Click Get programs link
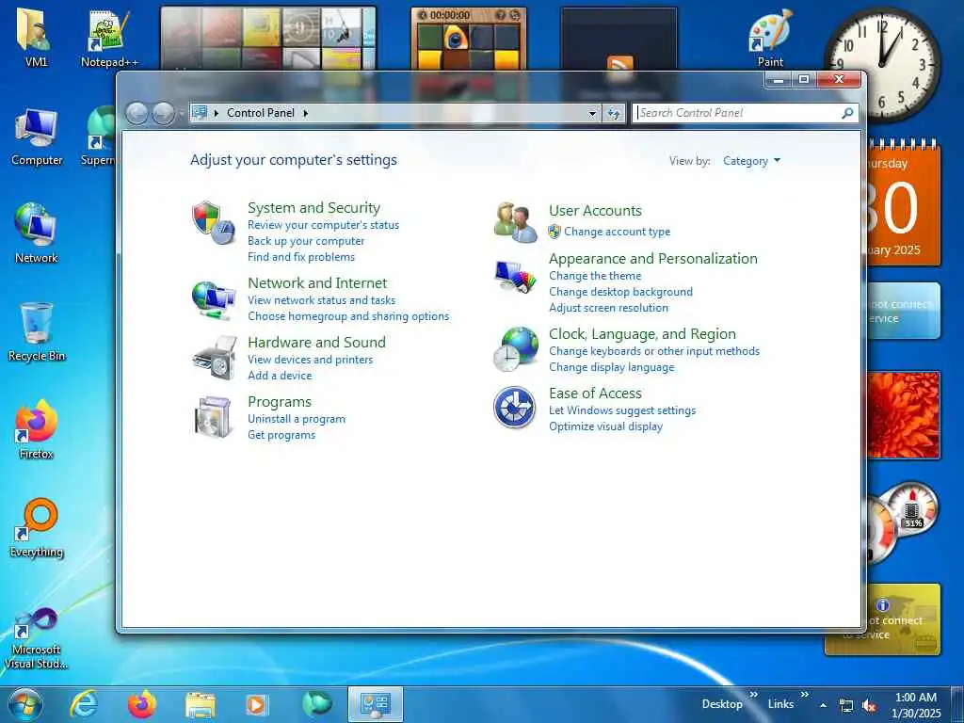The height and width of the screenshot is (723, 964). coord(281,435)
